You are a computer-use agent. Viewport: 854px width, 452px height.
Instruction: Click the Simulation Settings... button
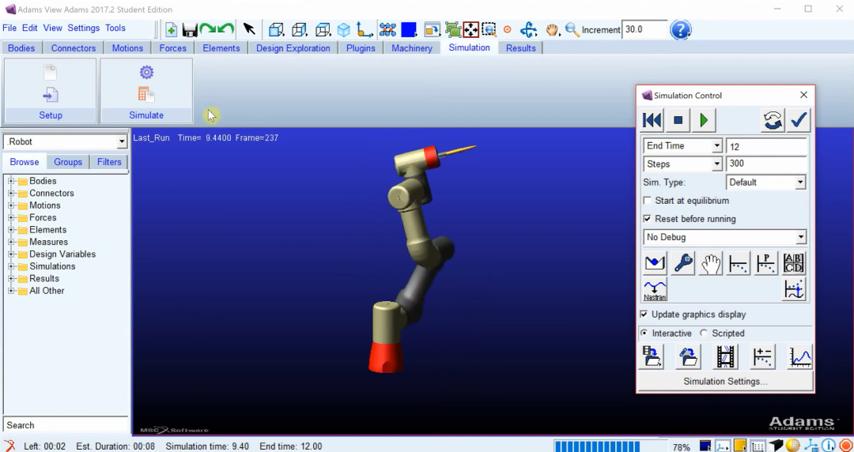click(725, 381)
